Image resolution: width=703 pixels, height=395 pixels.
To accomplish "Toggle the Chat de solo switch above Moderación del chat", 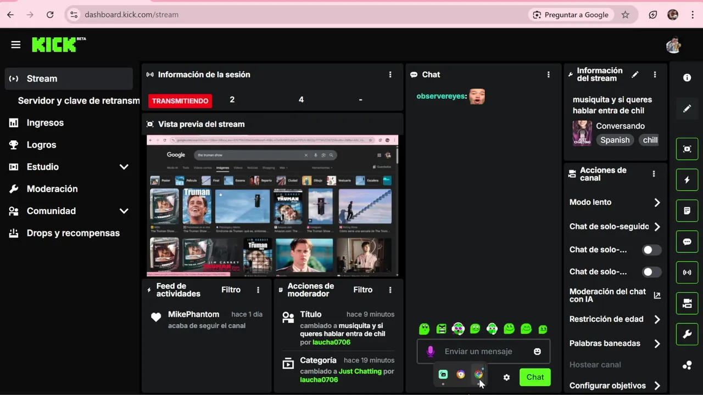I will click(x=651, y=272).
